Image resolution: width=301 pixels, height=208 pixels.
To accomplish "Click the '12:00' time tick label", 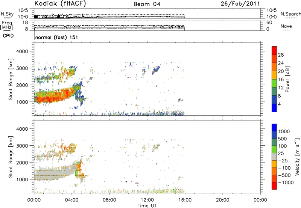I will pos(147,200).
